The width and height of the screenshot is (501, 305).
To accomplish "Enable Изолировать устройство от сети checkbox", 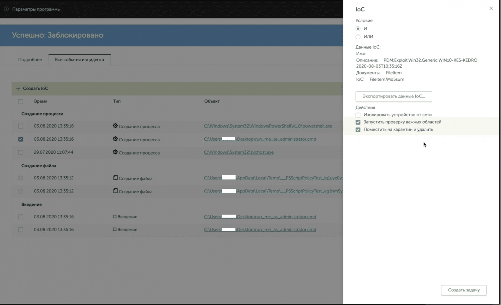I will click(358, 115).
